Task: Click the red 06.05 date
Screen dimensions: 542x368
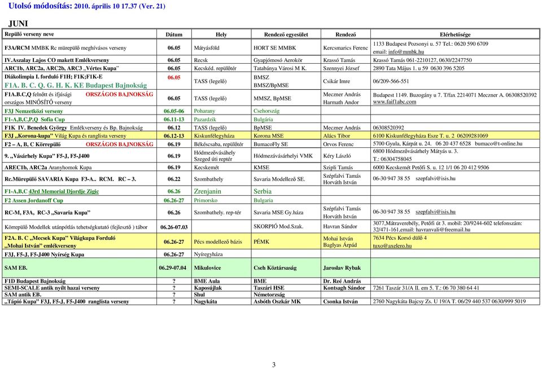Action: pos(174,77)
